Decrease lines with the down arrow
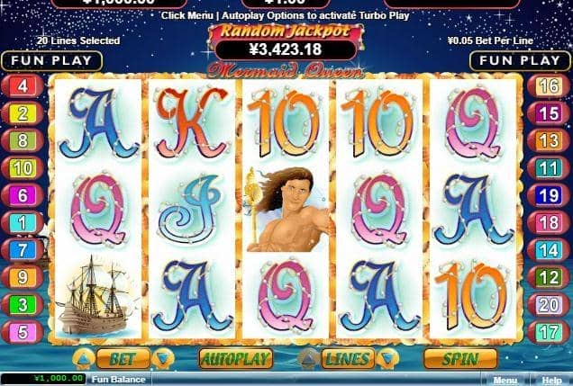The image size is (573, 386). 387,359
